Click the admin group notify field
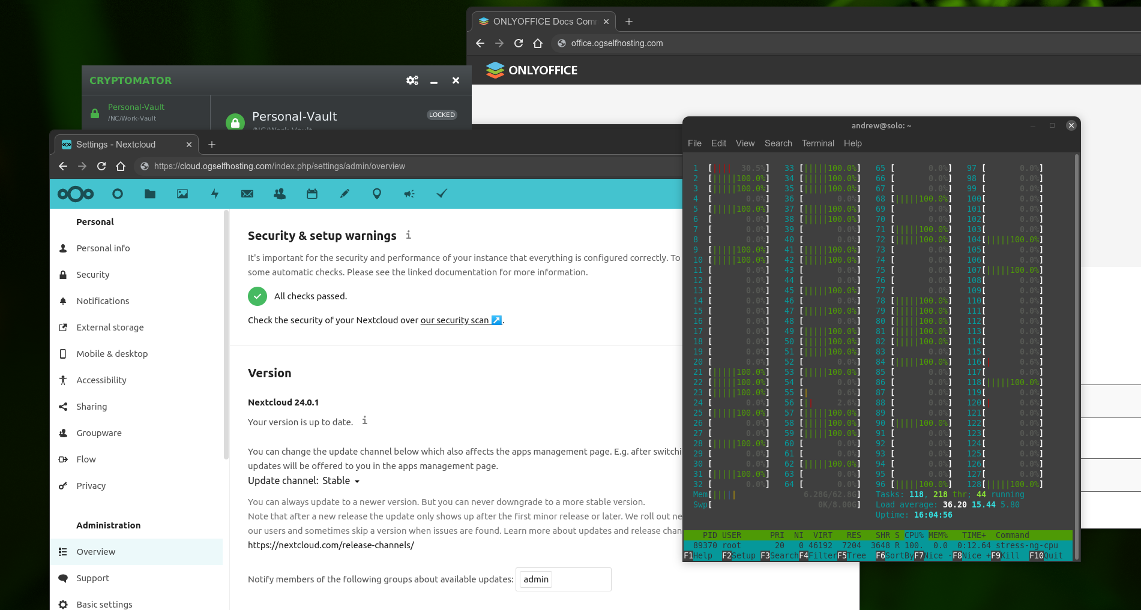Screen dimensions: 1141x610 click(563, 579)
